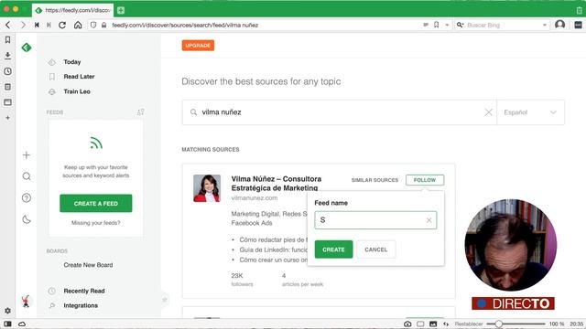Screen dimensions: 586x329
Task: Click tiling pages status bar icon
Action: 420,324
